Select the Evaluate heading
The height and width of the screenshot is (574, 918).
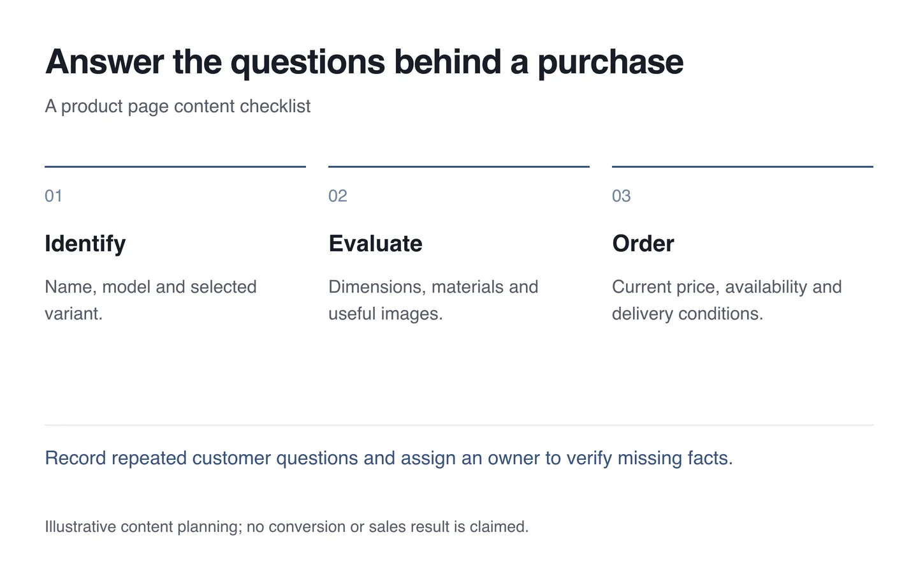coord(375,244)
